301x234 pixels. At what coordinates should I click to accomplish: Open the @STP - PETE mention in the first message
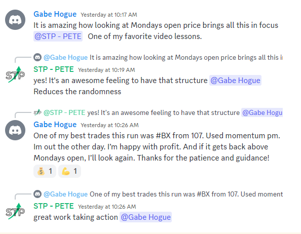pyautogui.click(x=58, y=36)
